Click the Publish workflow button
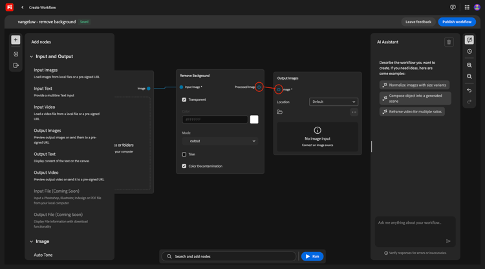 coord(457,22)
